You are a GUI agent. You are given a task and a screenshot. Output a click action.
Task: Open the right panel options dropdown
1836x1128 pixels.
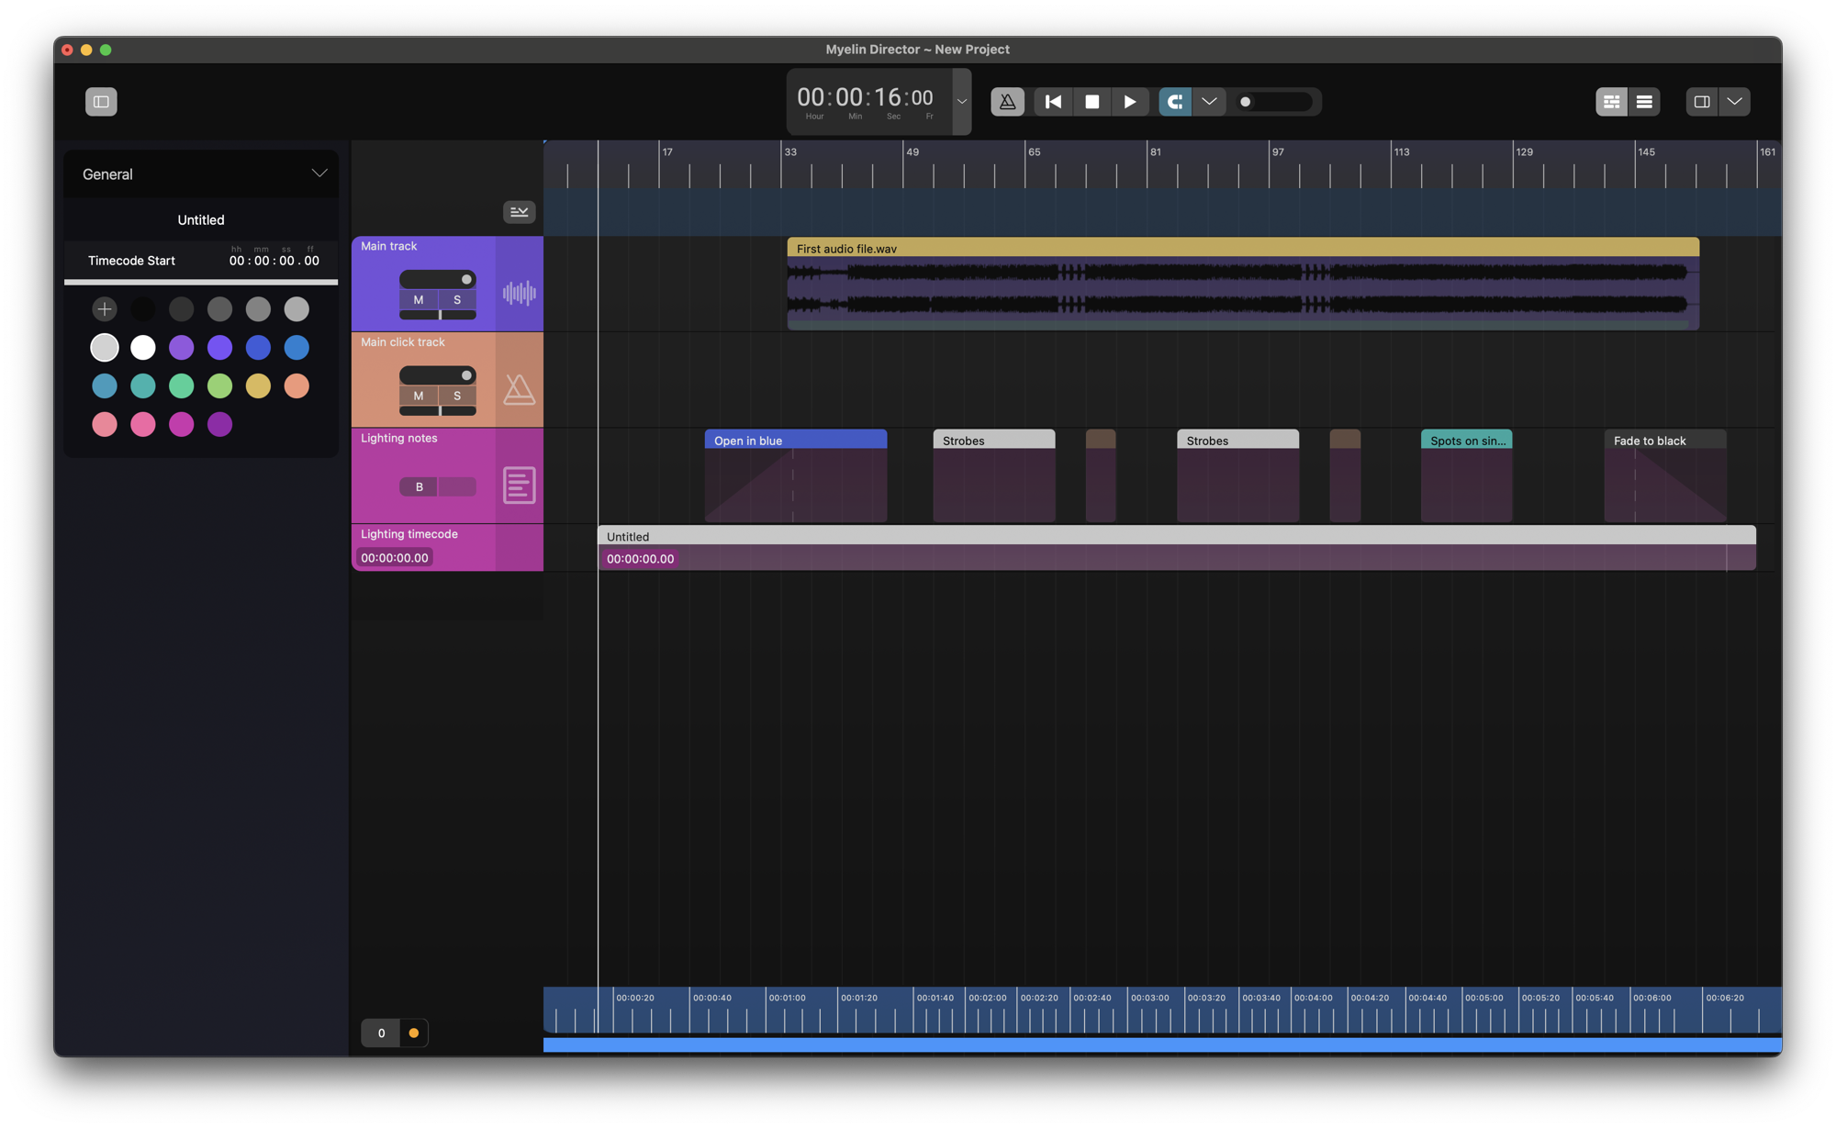(x=1734, y=102)
